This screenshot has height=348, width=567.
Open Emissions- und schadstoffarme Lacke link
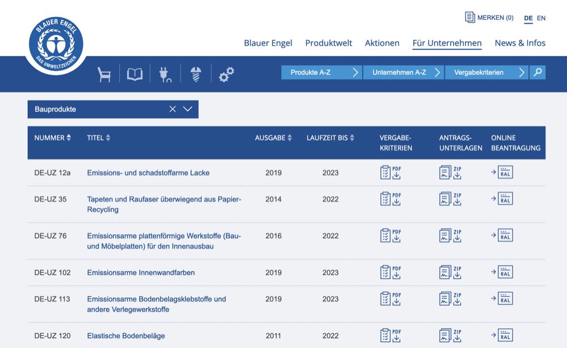(148, 173)
